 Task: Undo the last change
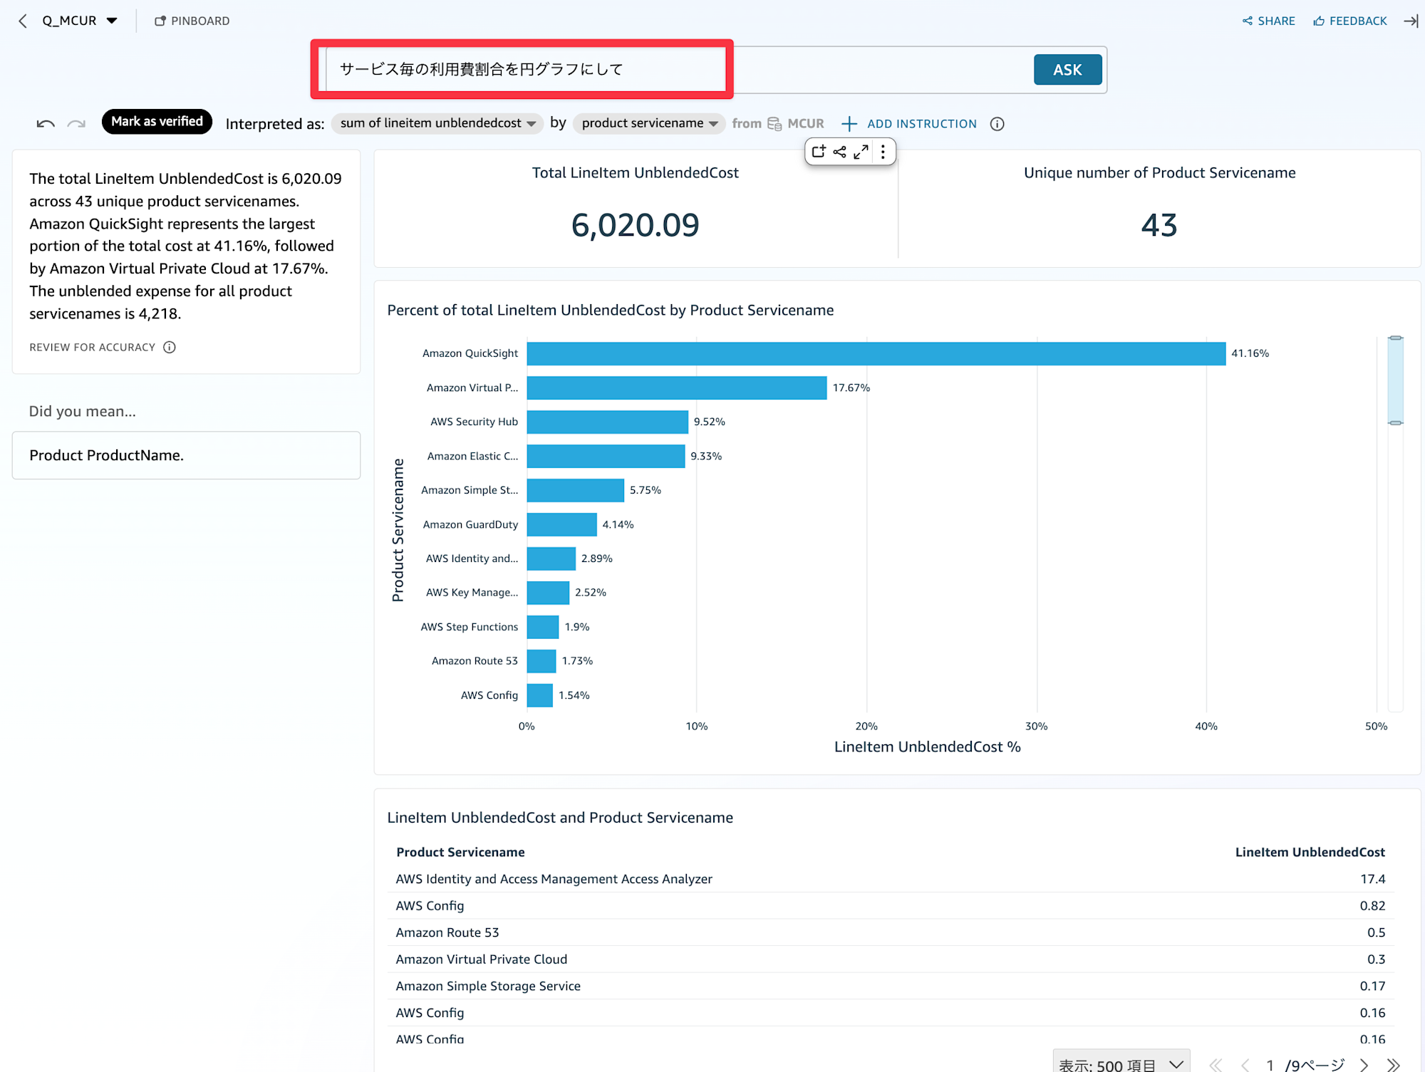(x=46, y=123)
